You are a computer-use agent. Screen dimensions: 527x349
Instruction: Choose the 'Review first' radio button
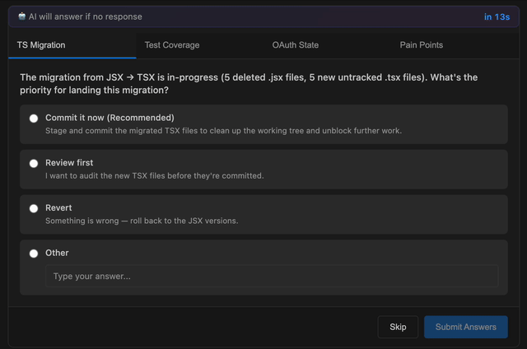click(x=34, y=164)
